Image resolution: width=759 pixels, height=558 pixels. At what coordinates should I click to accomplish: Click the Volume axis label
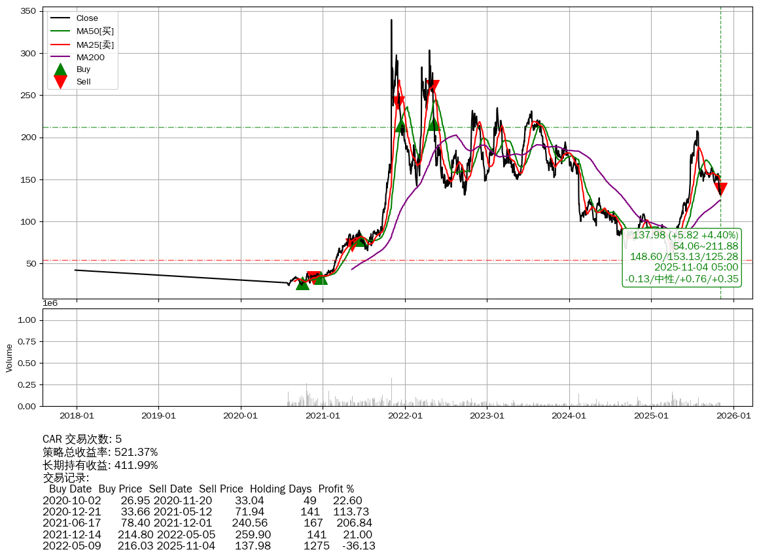click(9, 358)
